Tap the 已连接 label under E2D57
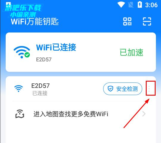The height and width of the screenshot is (143, 161). click(x=40, y=93)
